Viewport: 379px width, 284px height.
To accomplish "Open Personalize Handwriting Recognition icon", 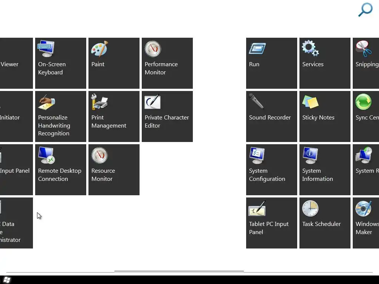I will coord(46,102).
